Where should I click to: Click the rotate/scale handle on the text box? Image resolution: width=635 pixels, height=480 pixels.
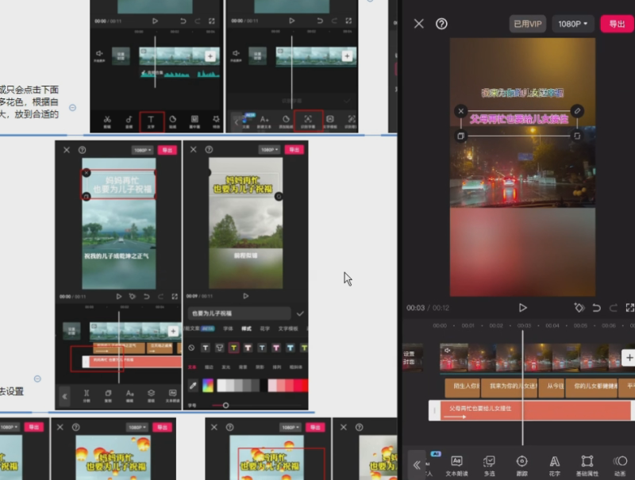click(x=577, y=136)
